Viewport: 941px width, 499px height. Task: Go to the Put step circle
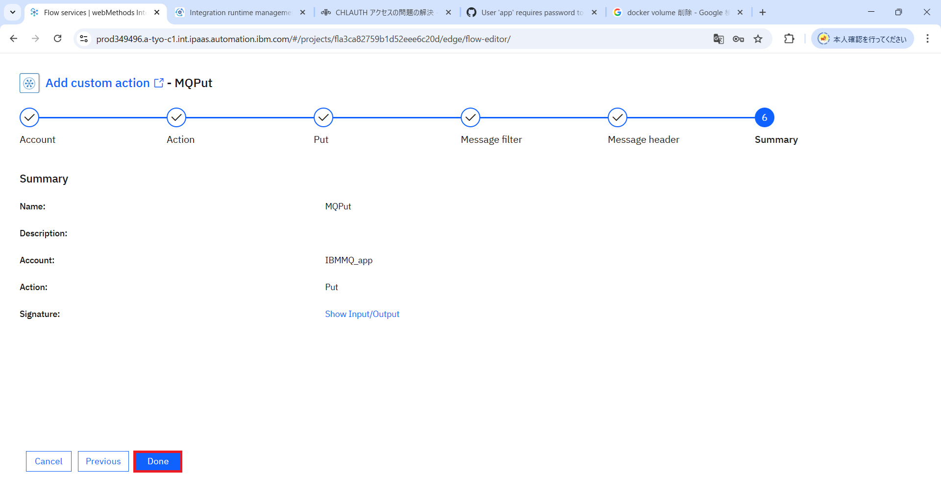[x=323, y=117]
